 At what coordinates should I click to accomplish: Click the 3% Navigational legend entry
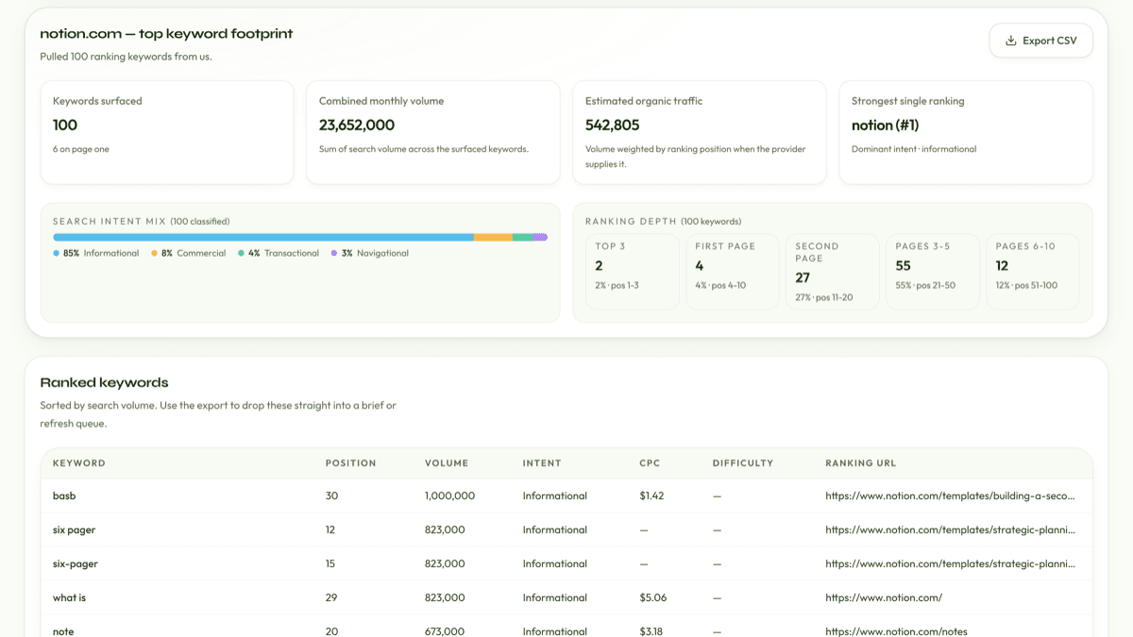pos(370,253)
